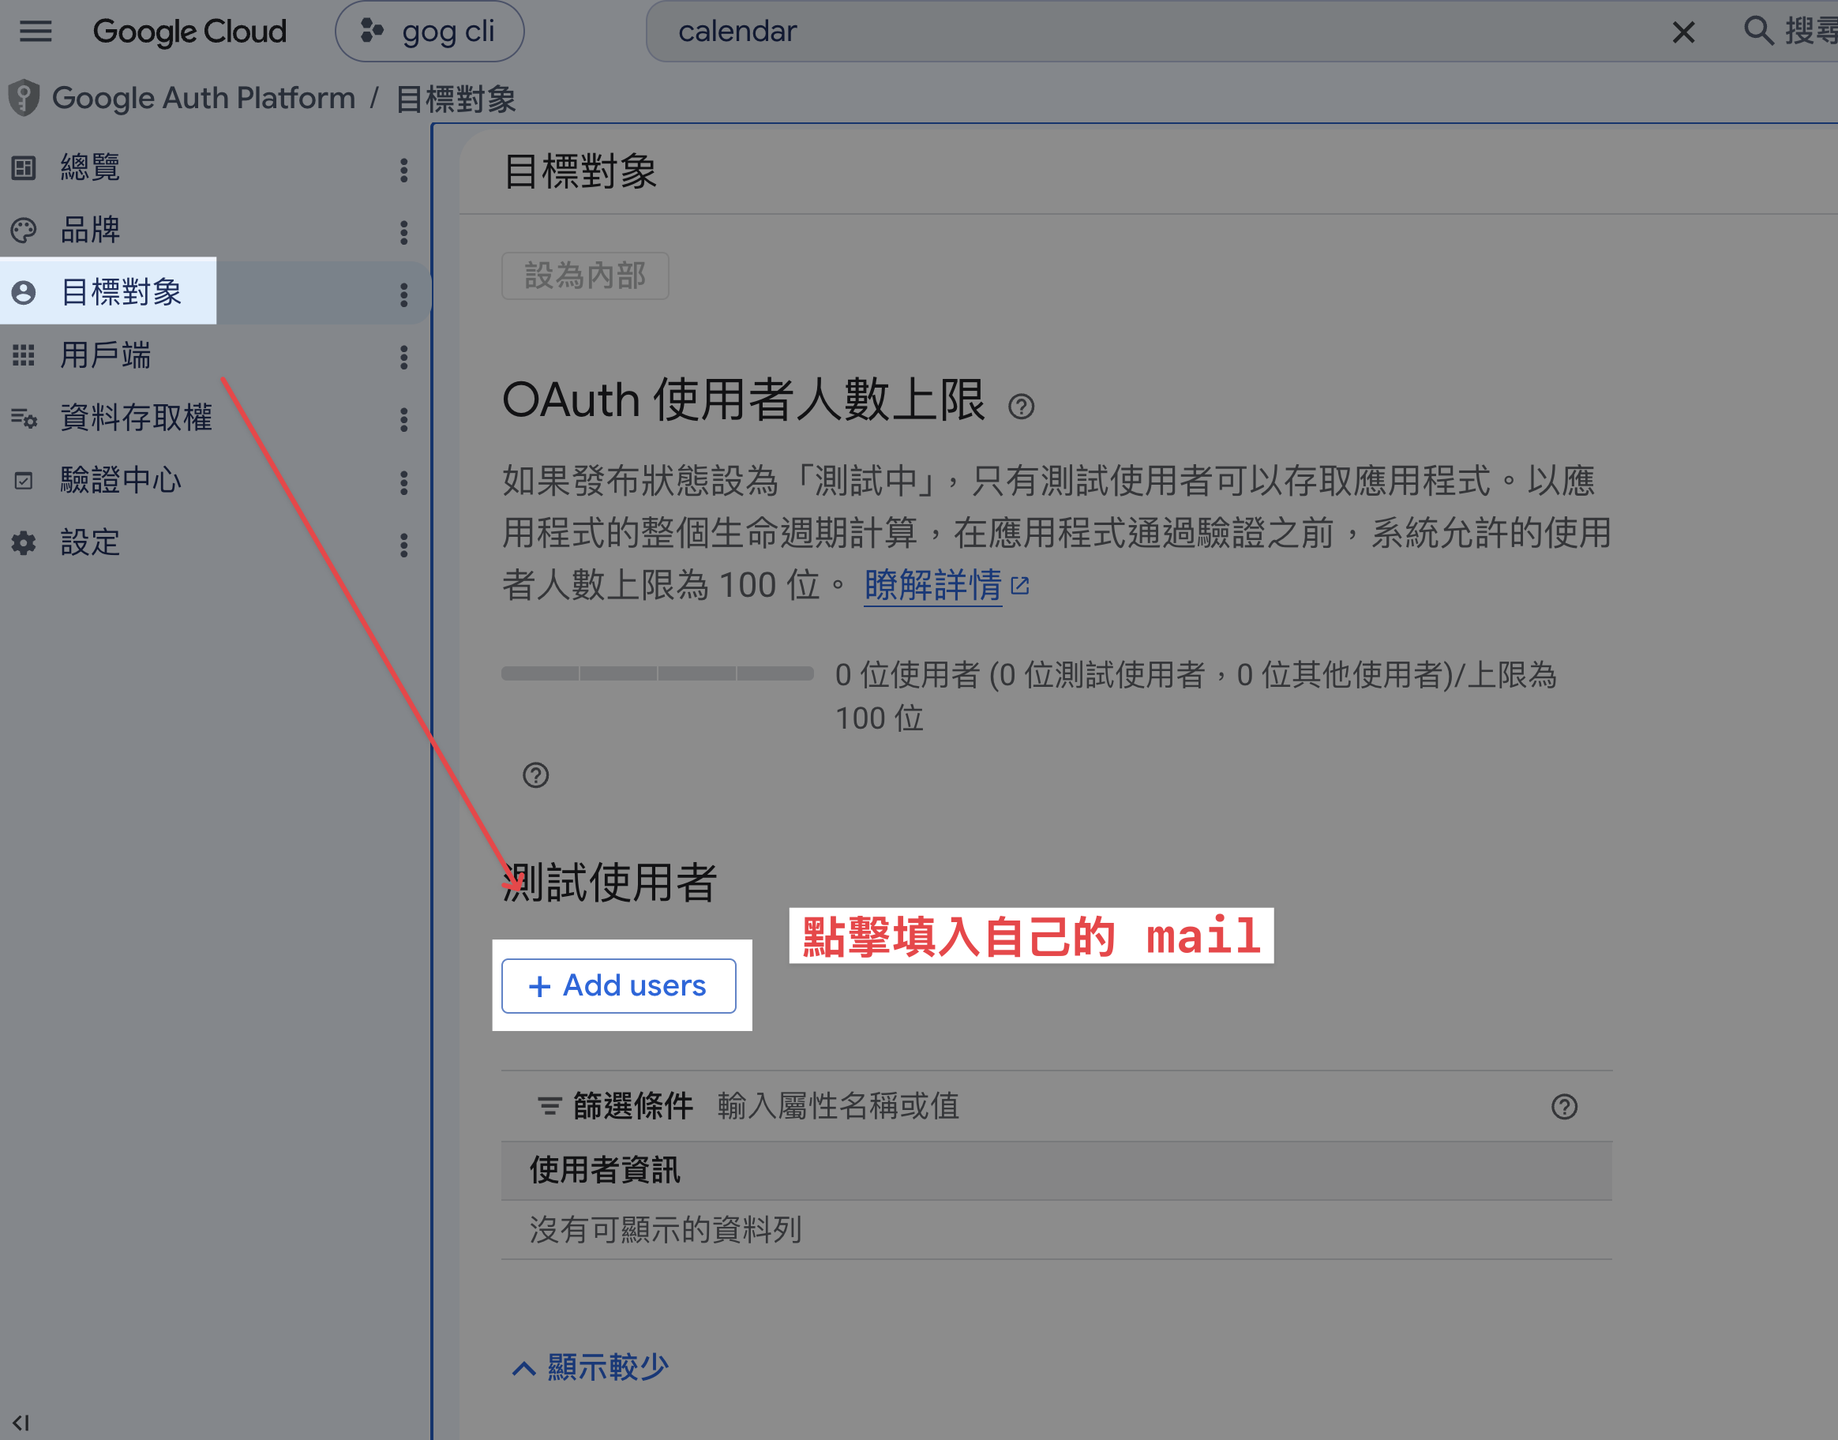The image size is (1838, 1440).
Task: Open more options for 設定
Action: pos(404,546)
